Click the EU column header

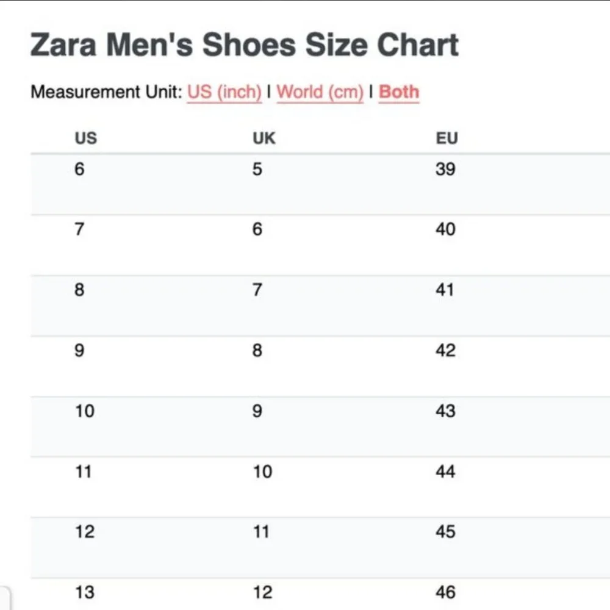[447, 138]
